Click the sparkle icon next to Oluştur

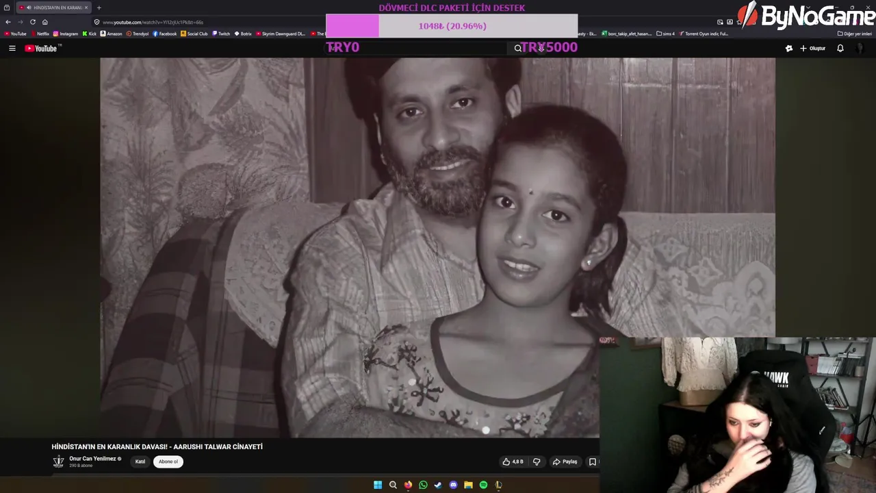click(789, 48)
